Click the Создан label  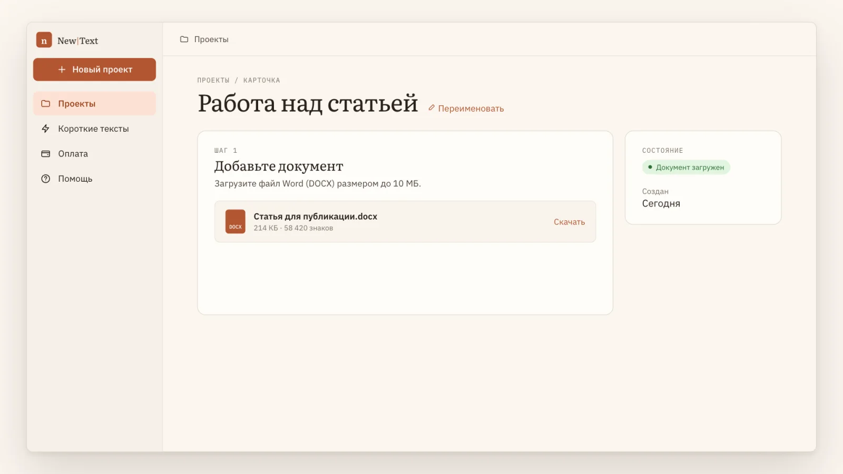[x=655, y=191]
